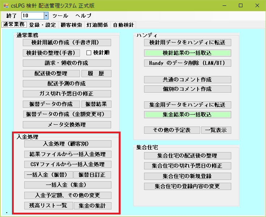266x217 pixels.
Task: Click 振替データの作成 button
Action: 51,104
